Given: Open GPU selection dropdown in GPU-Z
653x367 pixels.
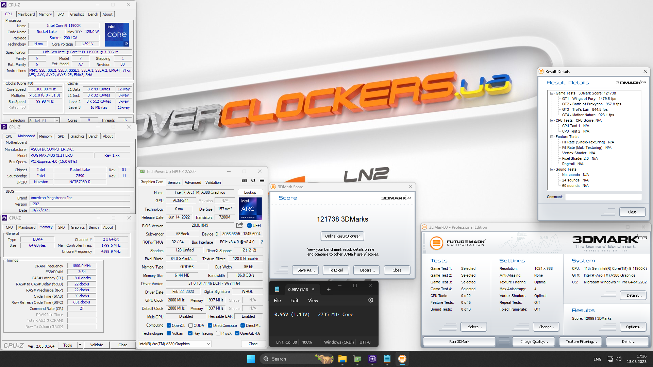Looking at the screenshot, I should [x=175, y=344].
